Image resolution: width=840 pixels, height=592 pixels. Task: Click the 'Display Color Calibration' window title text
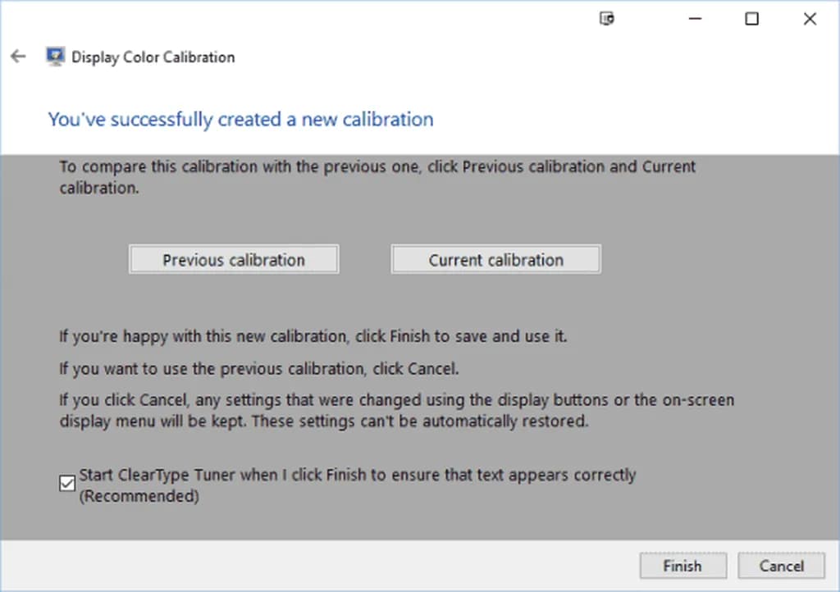(153, 57)
